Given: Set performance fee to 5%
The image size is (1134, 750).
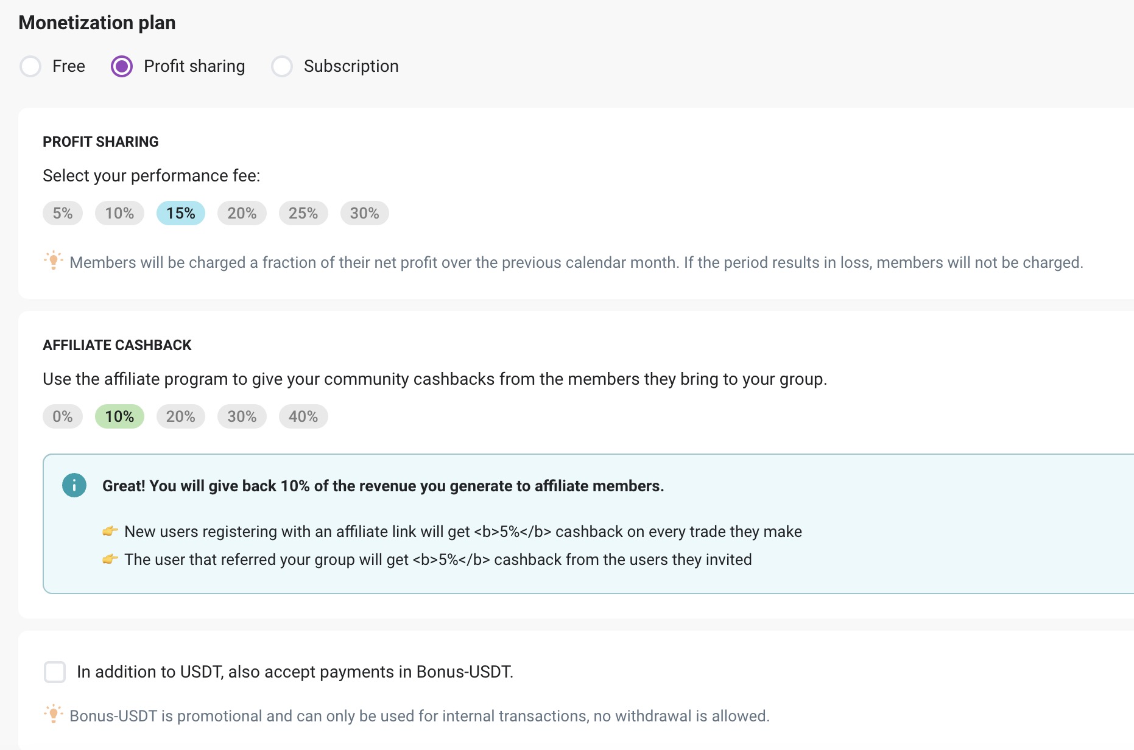Looking at the screenshot, I should [x=63, y=213].
